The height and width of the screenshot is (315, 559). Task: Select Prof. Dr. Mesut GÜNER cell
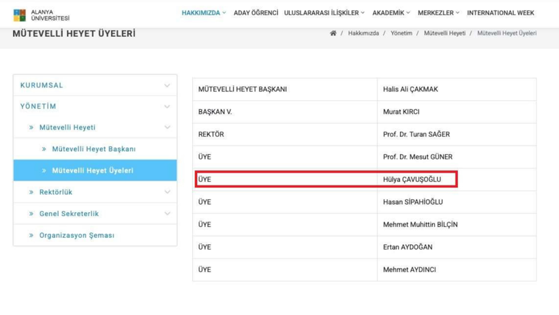coord(457,157)
